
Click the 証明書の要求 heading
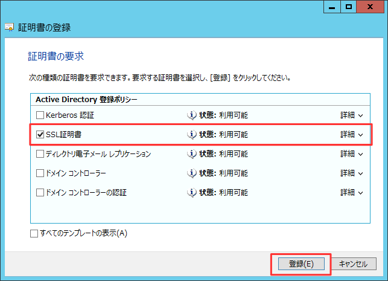pos(56,56)
